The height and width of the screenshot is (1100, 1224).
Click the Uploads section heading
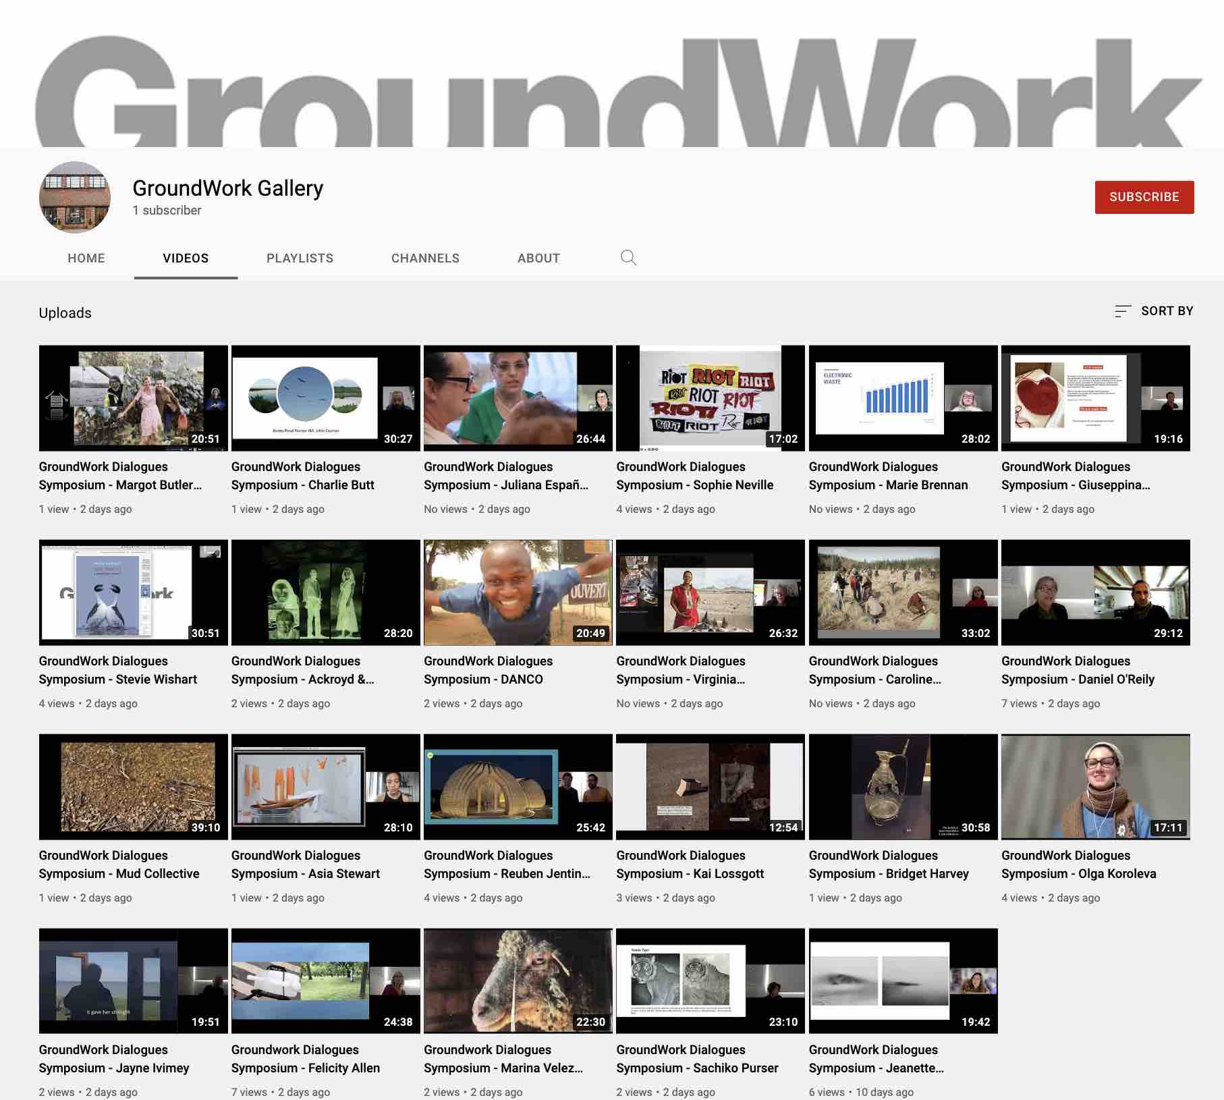(x=65, y=313)
